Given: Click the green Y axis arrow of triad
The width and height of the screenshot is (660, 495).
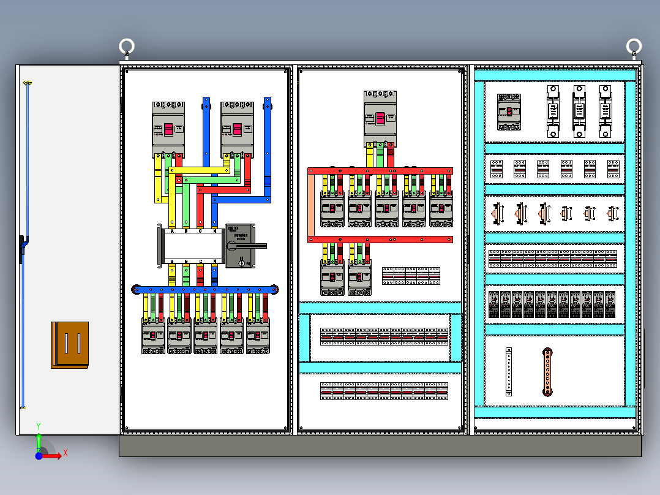Looking at the screenshot, I should click(x=39, y=440).
